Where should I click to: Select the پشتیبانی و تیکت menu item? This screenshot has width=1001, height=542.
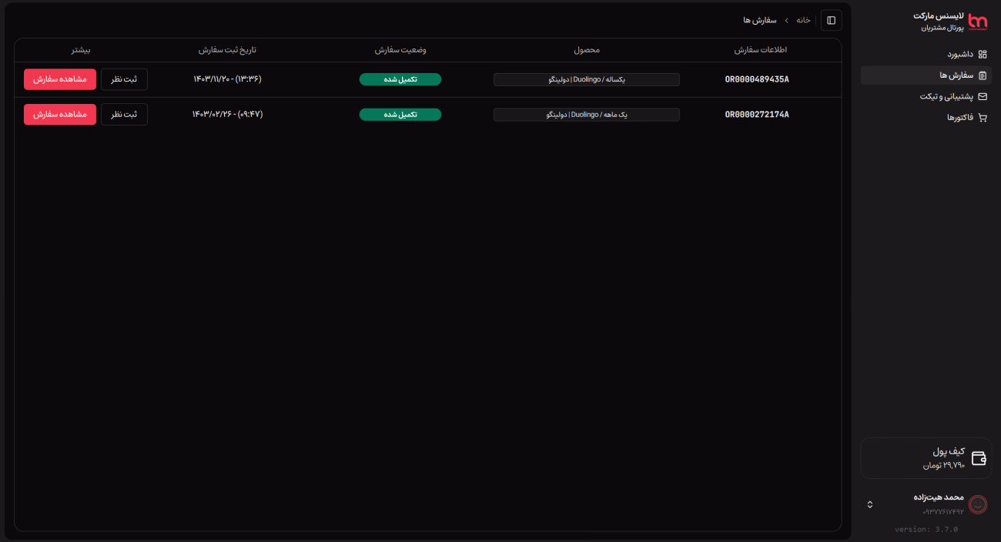tap(946, 97)
